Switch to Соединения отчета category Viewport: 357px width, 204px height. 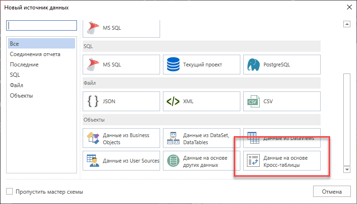pyautogui.click(x=35, y=54)
